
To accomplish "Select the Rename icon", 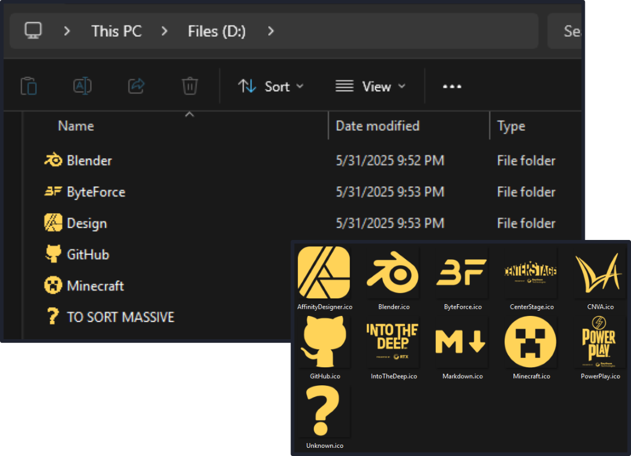I will 82,86.
